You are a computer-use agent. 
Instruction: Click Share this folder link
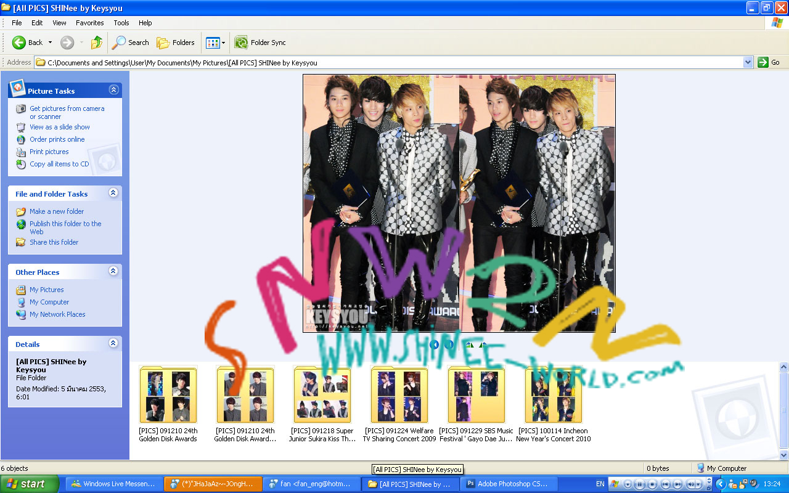click(x=54, y=242)
